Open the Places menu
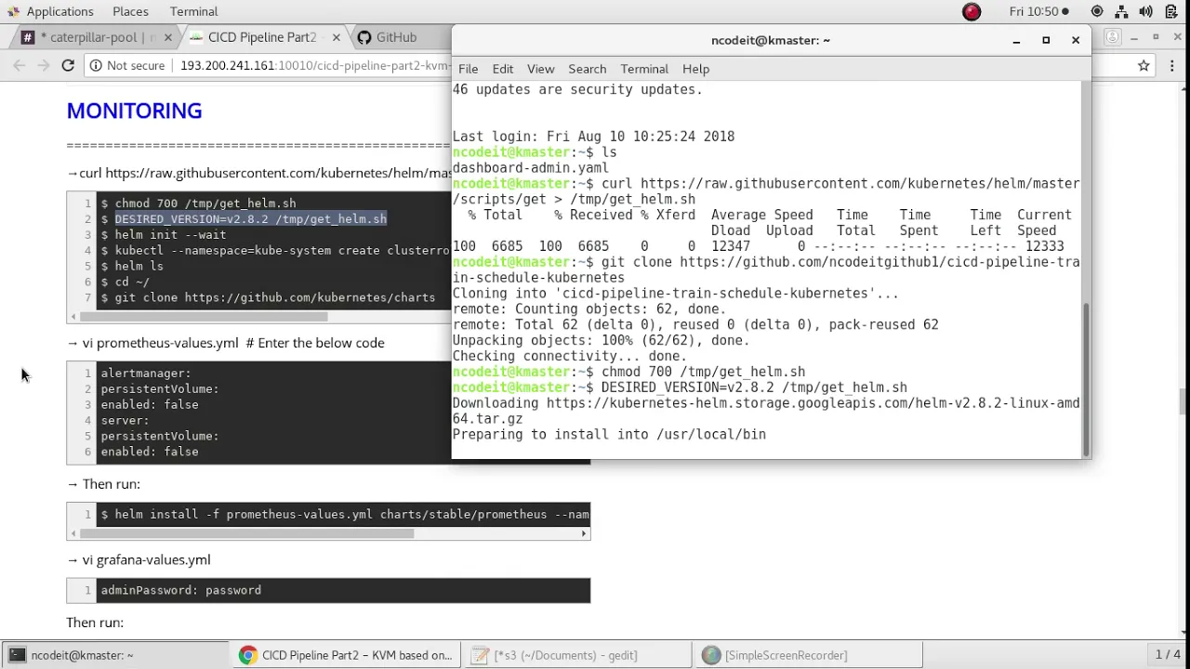The image size is (1190, 669). click(x=130, y=11)
